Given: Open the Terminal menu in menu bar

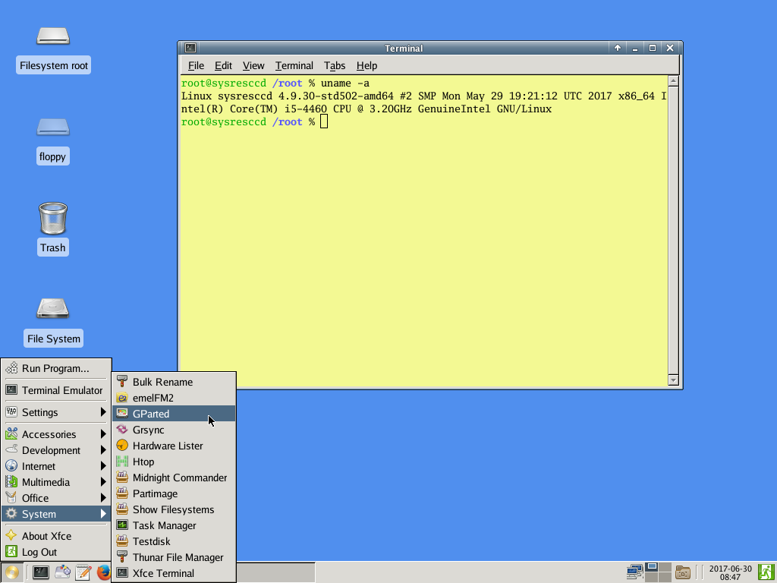Looking at the screenshot, I should pos(294,65).
